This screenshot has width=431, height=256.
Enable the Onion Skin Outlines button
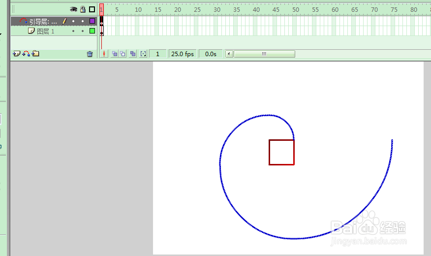coord(123,54)
